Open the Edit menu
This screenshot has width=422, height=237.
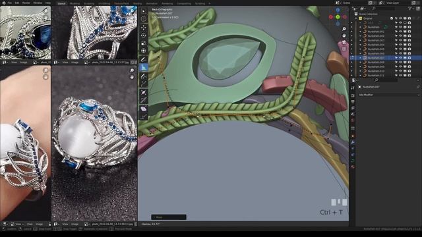pos(17,3)
